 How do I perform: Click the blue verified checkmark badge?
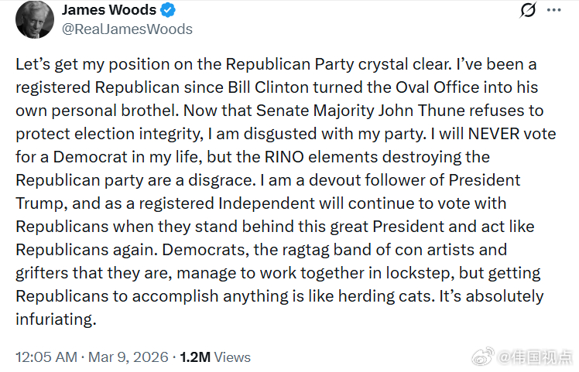[166, 11]
